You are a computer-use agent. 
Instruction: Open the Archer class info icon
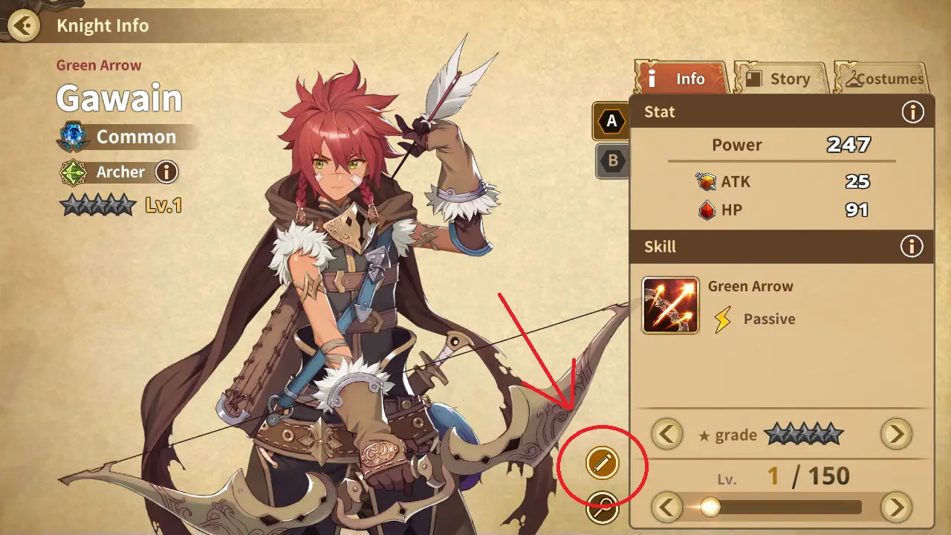click(x=166, y=172)
